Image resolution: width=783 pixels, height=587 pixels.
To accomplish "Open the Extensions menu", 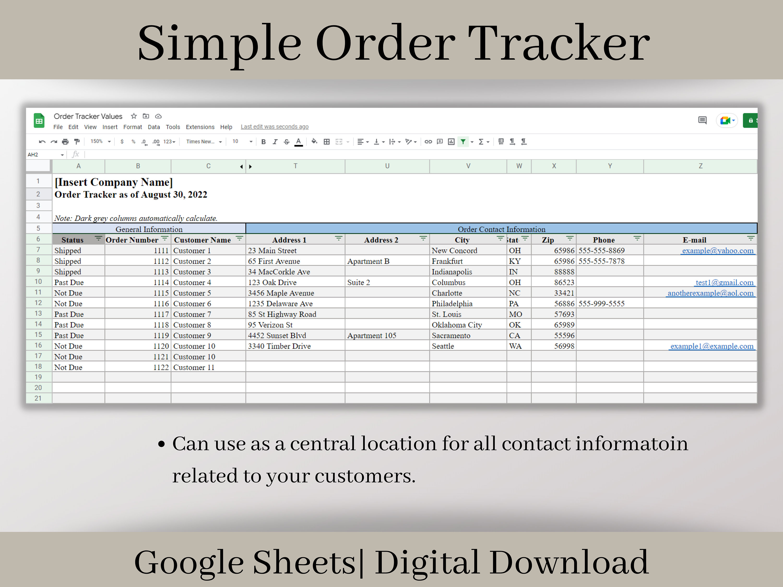I will pyautogui.click(x=200, y=127).
